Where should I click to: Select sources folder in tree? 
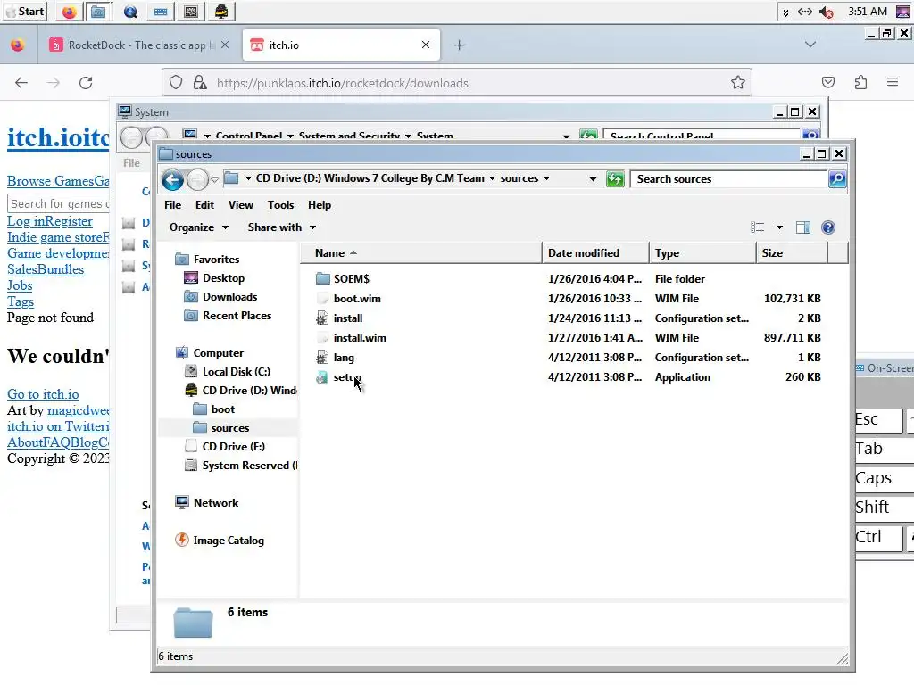(x=229, y=428)
